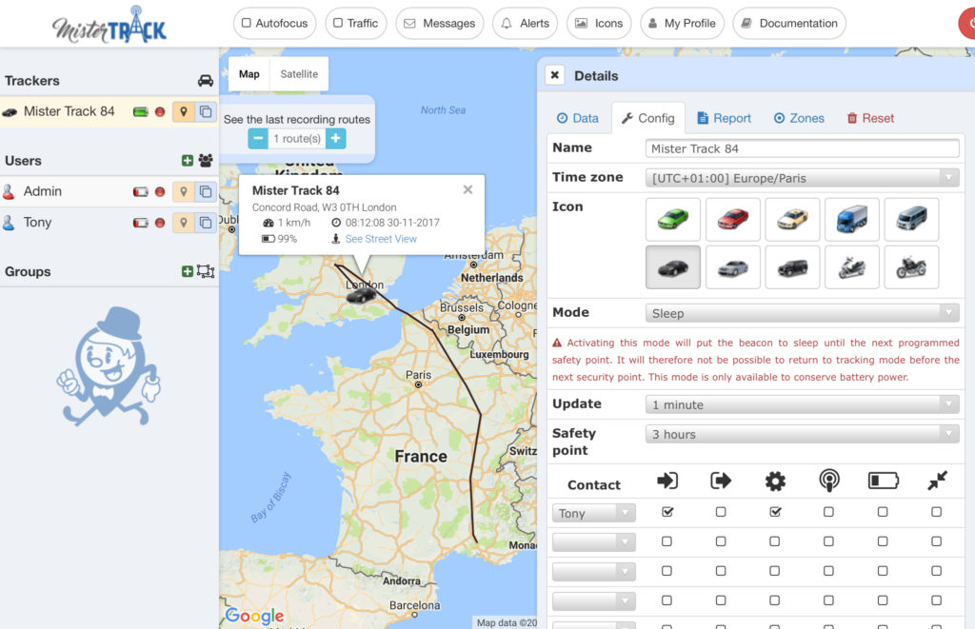This screenshot has width=975, height=629.
Task: Pick the van icon
Action: tap(911, 220)
